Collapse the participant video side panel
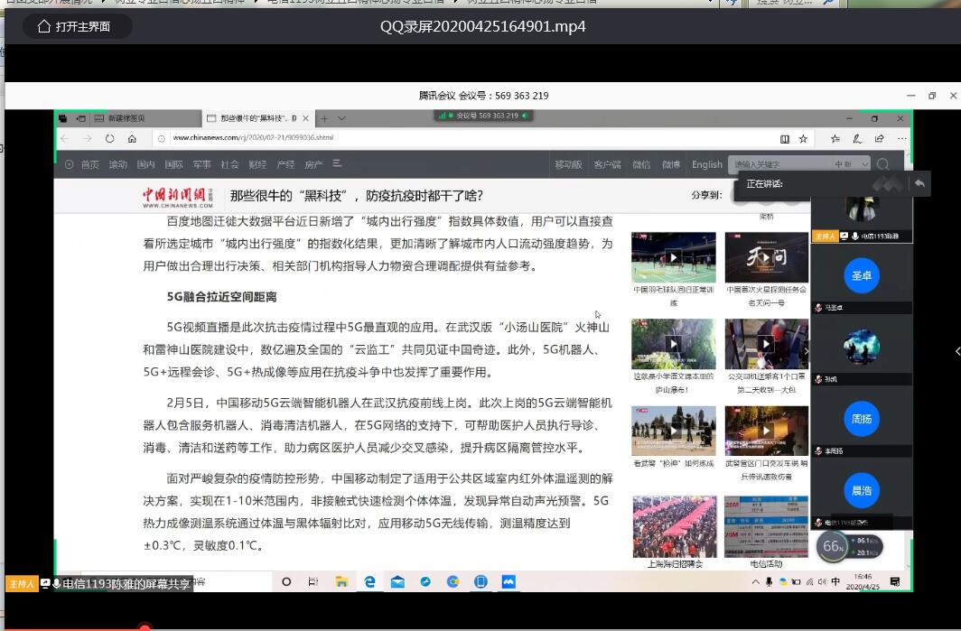The width and height of the screenshot is (961, 631). 956,351
